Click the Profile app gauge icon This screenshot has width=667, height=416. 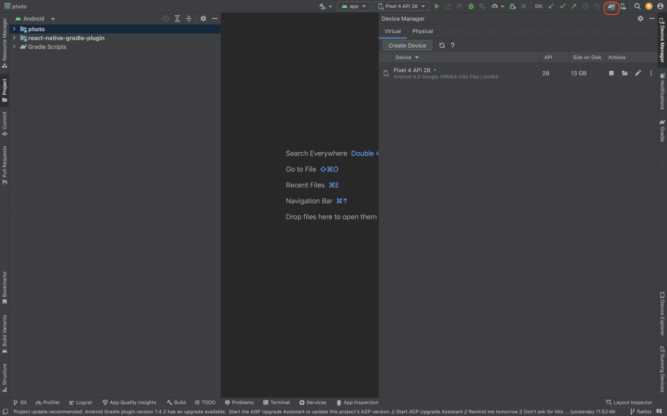(494, 6)
